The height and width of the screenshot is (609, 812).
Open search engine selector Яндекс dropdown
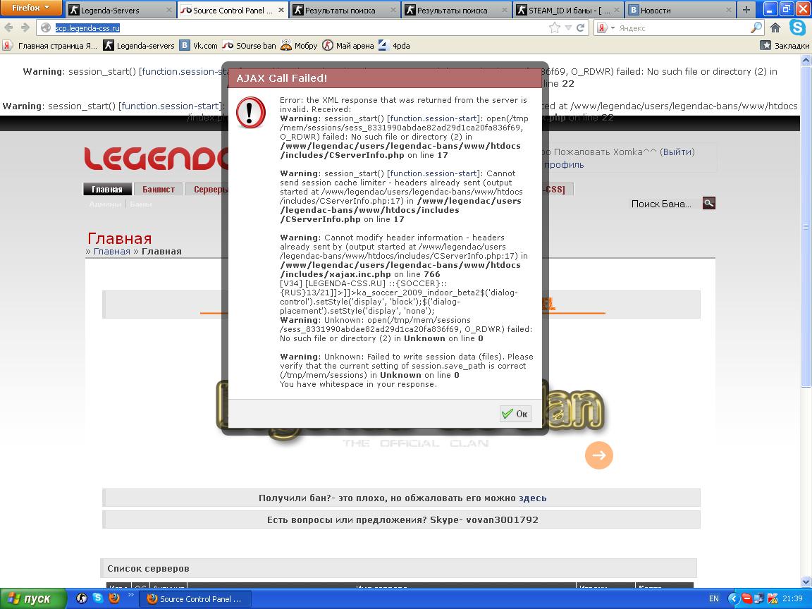[606, 28]
